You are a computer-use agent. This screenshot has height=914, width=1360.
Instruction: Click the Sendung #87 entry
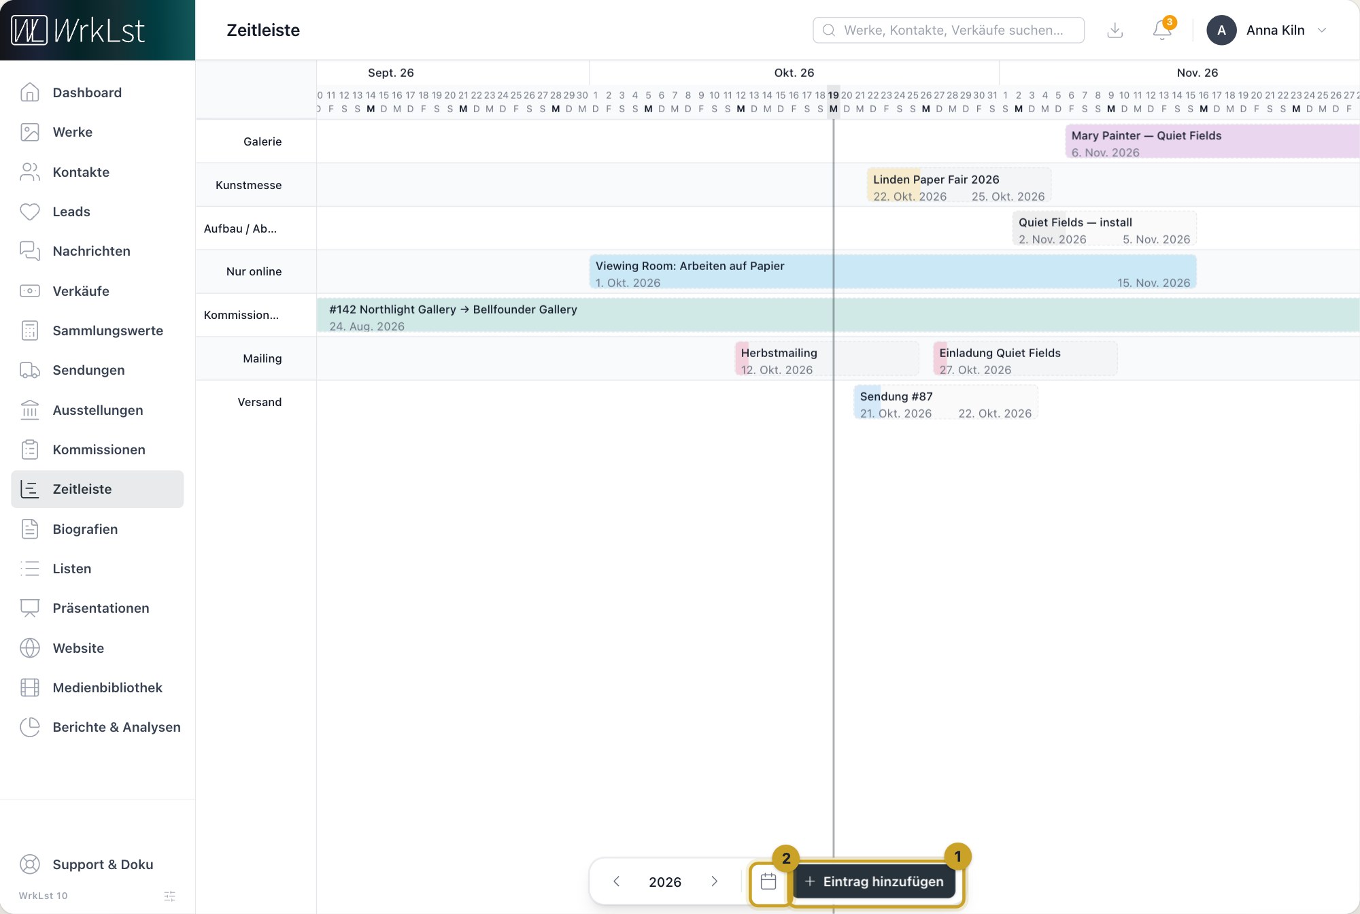point(946,402)
